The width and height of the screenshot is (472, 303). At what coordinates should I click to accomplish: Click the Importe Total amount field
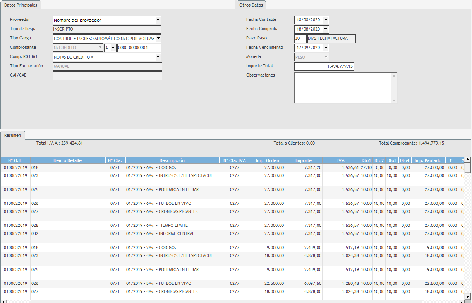tap(324, 66)
